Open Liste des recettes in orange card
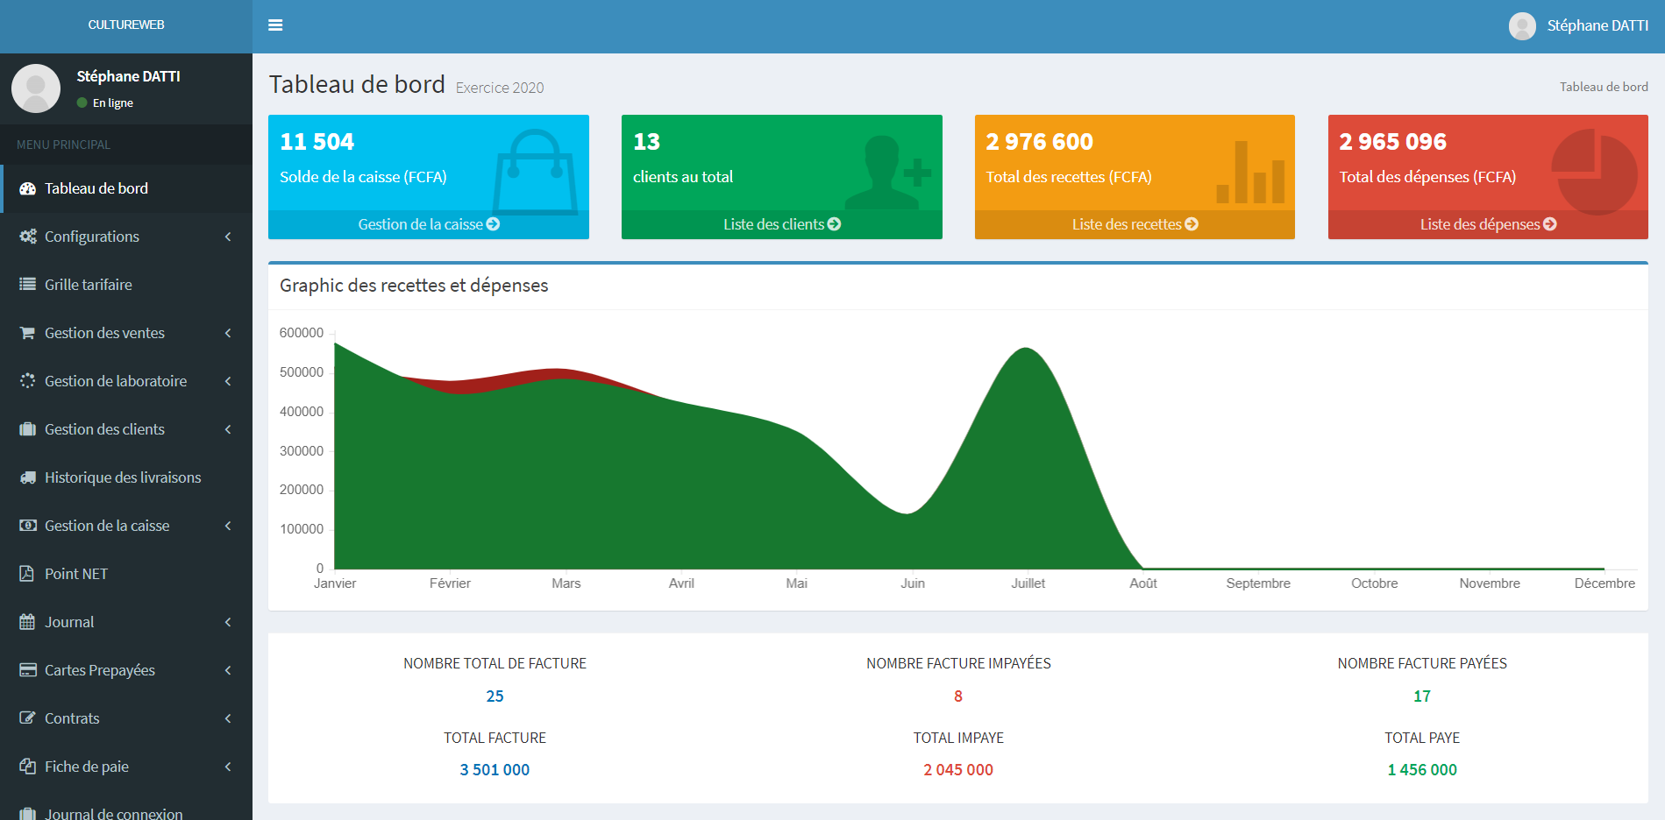 pos(1135,224)
